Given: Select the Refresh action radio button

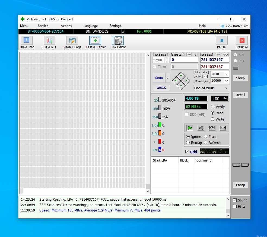Looking at the screenshot, I should pyautogui.click(x=205, y=143).
